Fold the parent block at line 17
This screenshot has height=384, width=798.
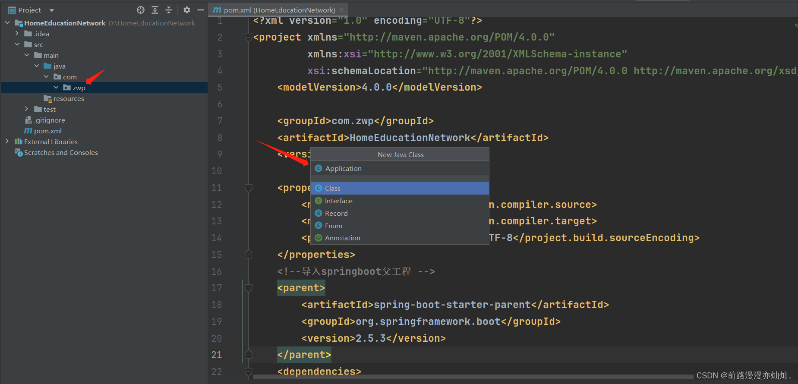pos(248,288)
